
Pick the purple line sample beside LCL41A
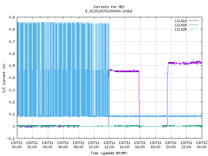coord(193,21)
